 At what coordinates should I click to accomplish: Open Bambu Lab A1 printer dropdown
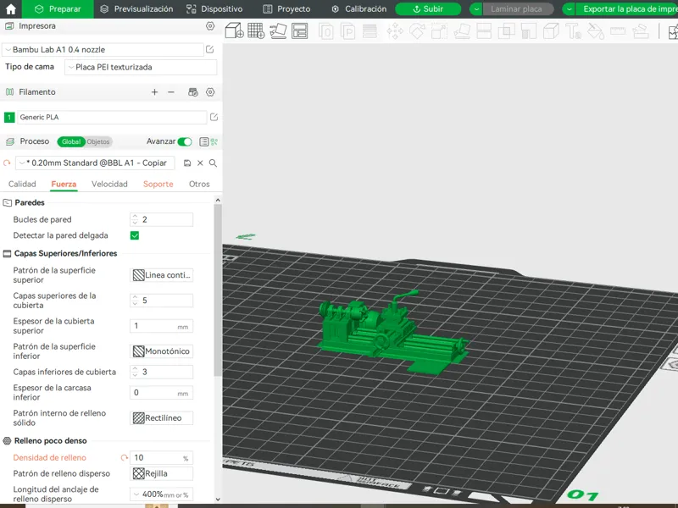pos(103,50)
